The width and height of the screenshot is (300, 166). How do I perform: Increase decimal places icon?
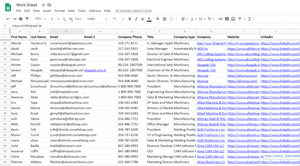click(71, 19)
